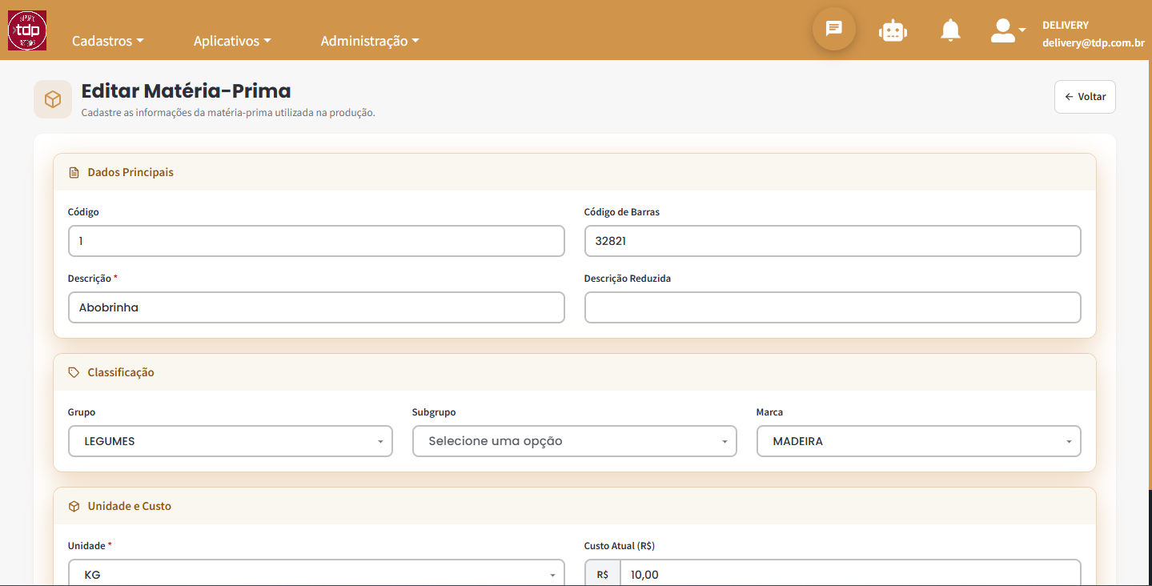This screenshot has width=1152, height=586.
Task: Click the R$ currency prefix
Action: [603, 574]
